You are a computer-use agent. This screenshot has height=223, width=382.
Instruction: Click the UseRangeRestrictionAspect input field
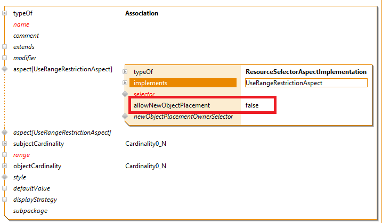click(305, 83)
